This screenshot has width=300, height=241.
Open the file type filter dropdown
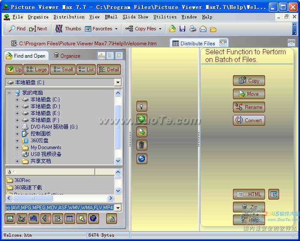click(118, 208)
